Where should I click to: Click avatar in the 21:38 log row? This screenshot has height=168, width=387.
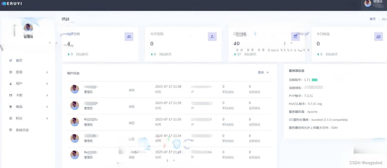(75, 89)
